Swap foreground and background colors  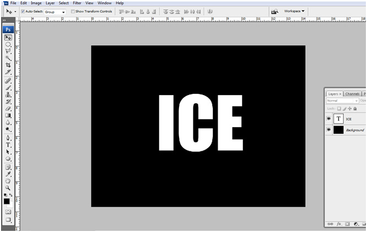(x=11, y=195)
